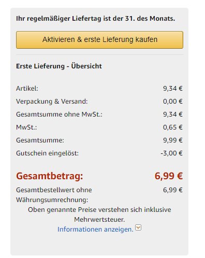Open the 'Informationen anzeigen.' link
The width and height of the screenshot is (205, 258).
[x=95, y=230]
